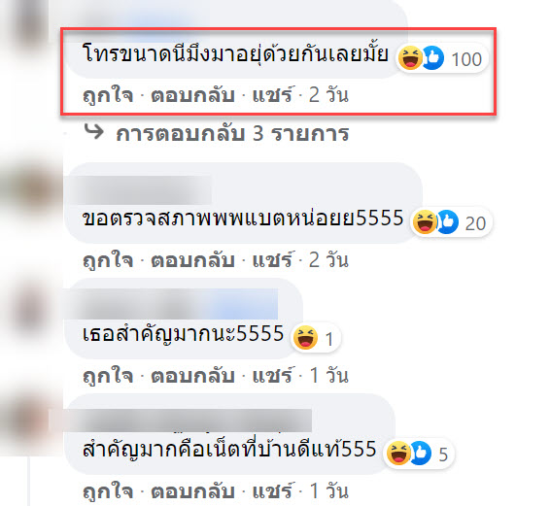Viewport: 550px width, 506px height.
Task: Click the thumbs-up icon beside the 20 count
Action: tap(447, 221)
